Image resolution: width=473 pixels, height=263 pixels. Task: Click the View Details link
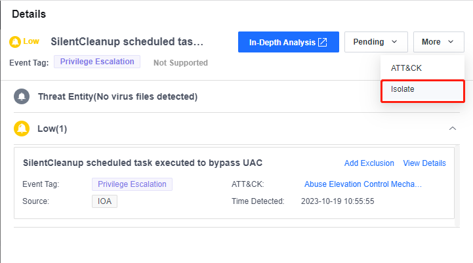[x=424, y=163]
